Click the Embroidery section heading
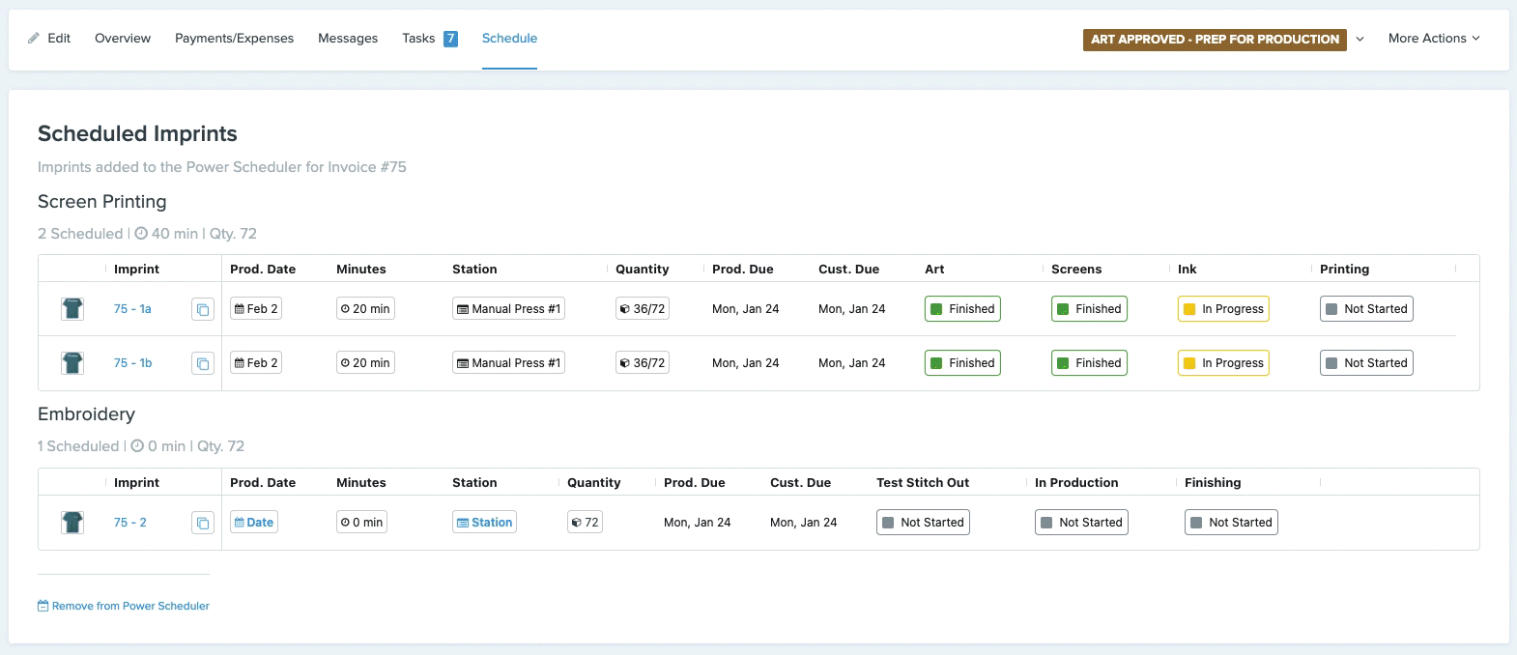 point(86,414)
